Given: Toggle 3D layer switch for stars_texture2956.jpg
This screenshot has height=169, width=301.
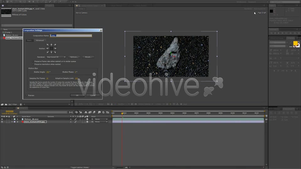Looking at the screenshot, I should [87, 122].
